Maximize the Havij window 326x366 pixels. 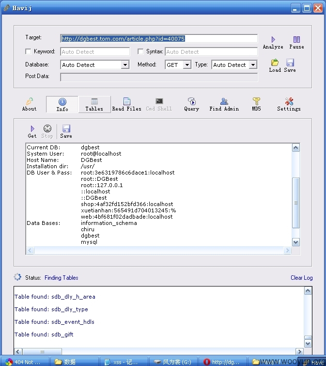pyautogui.click(x=307, y=8)
